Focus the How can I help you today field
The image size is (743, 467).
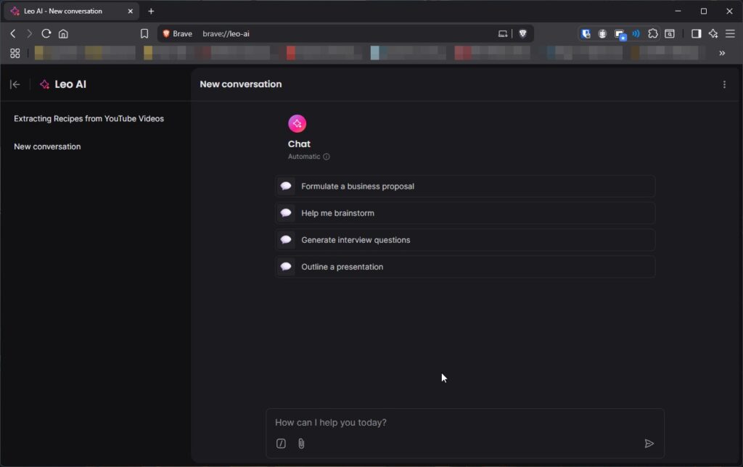pyautogui.click(x=464, y=423)
